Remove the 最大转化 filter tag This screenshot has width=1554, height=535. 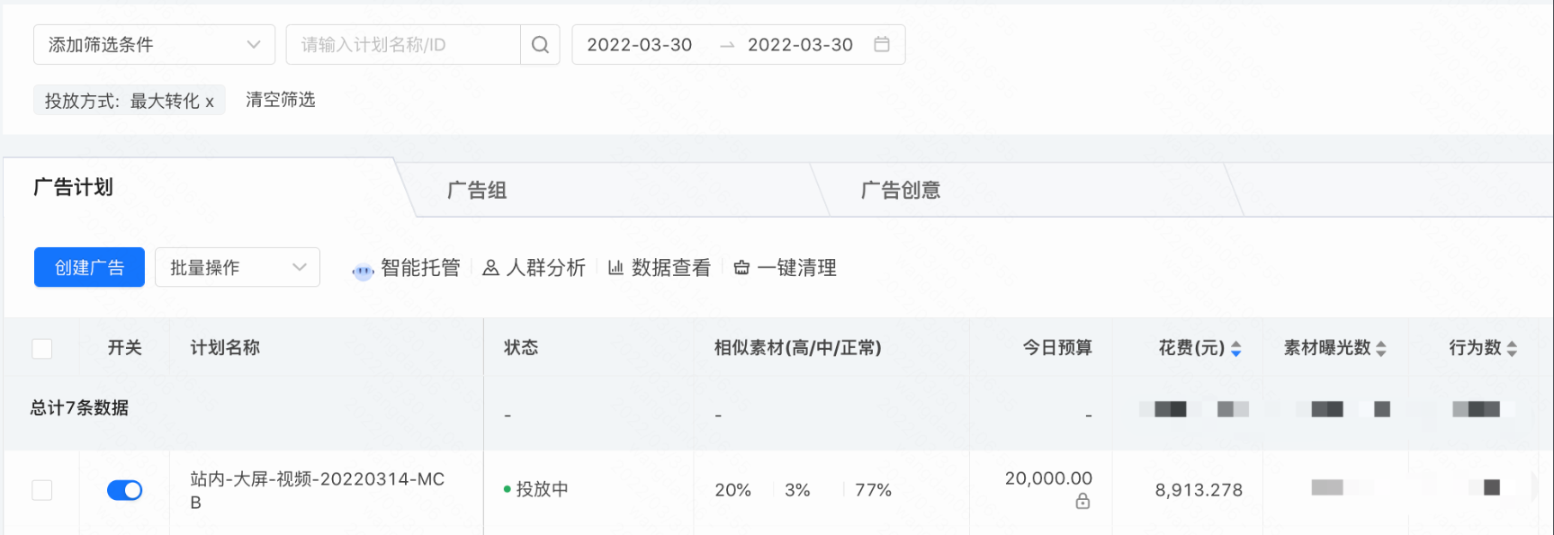pos(211,100)
